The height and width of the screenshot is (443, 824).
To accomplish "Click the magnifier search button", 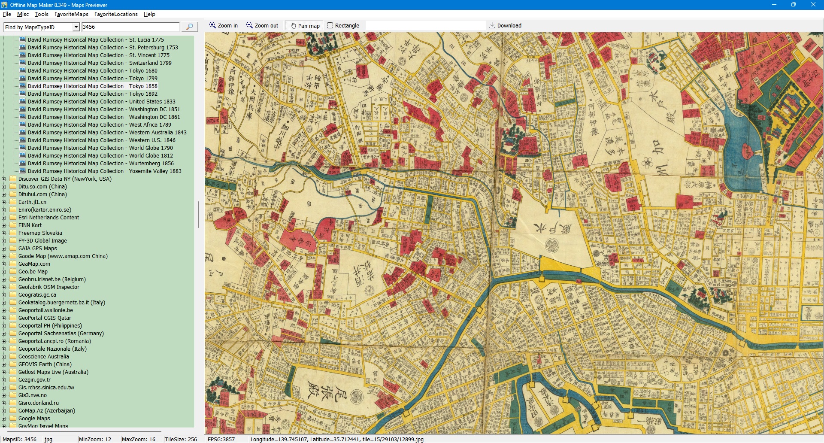I will point(189,27).
